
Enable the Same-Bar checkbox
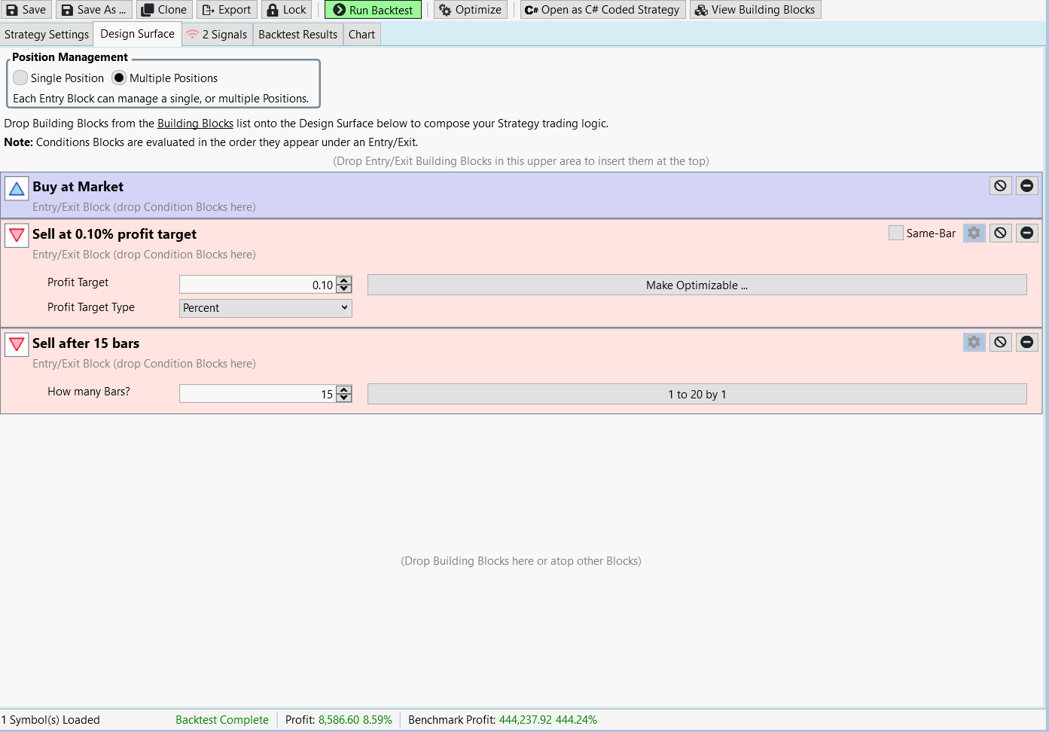pos(895,233)
